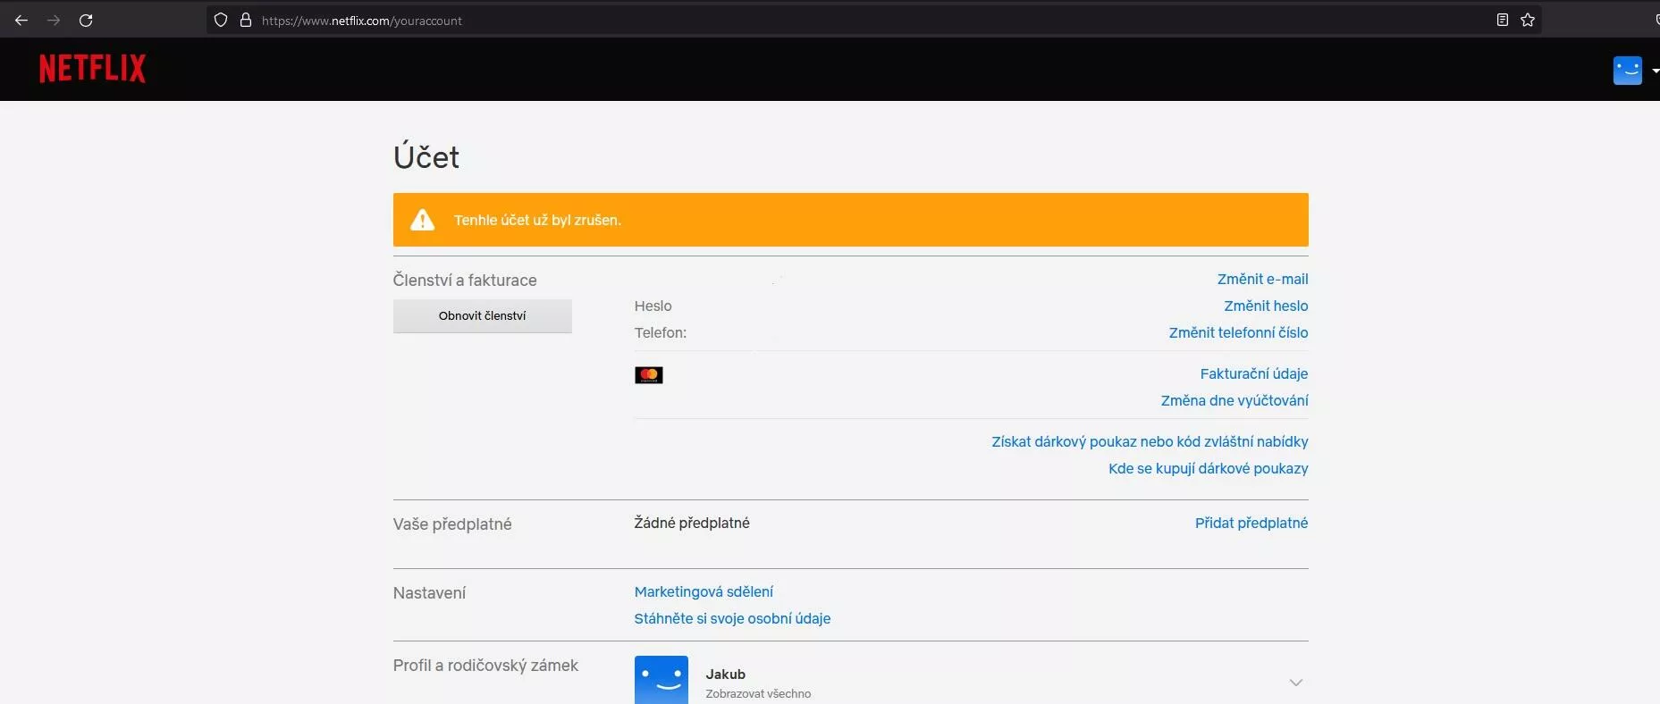Click Kde se kupují dárkové poukazy link

[1209, 468]
